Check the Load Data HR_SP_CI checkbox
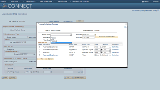The image size is (160, 90). (x=39, y=52)
